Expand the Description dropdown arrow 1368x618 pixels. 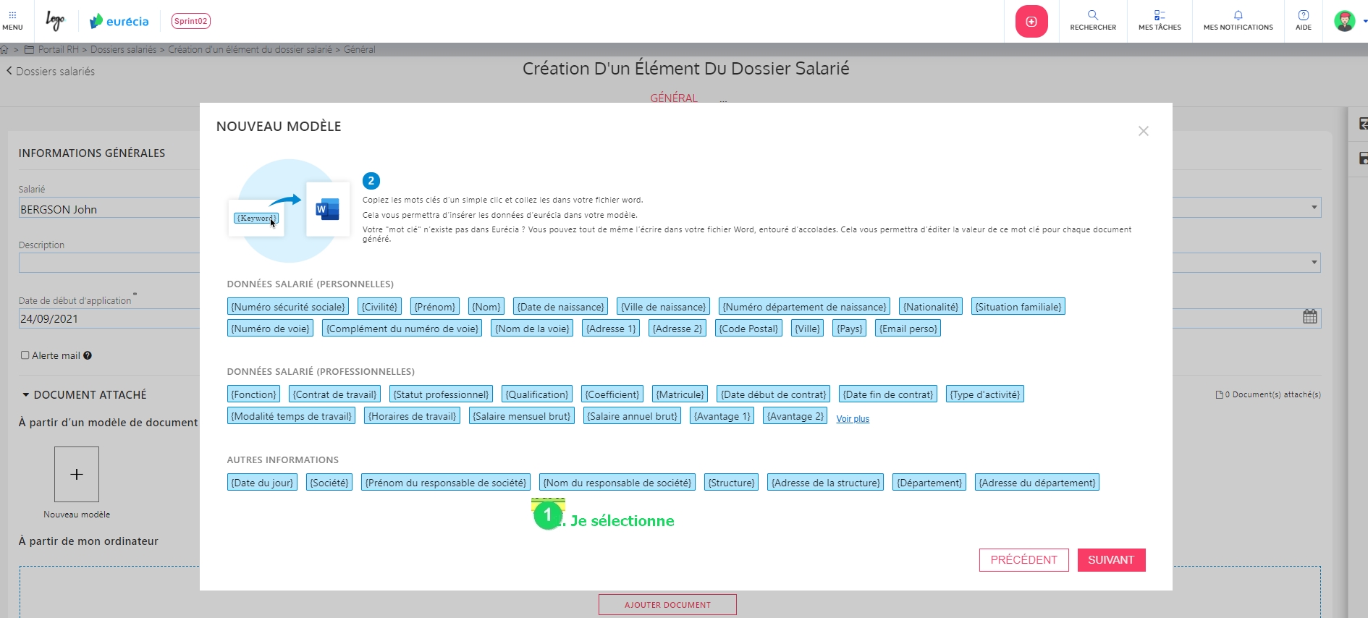click(1314, 262)
